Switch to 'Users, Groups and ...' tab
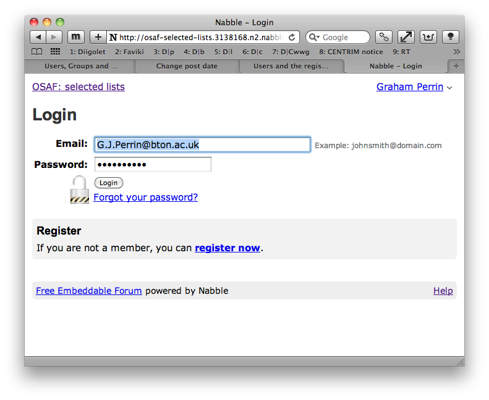This screenshot has height=400, width=489. coord(80,66)
